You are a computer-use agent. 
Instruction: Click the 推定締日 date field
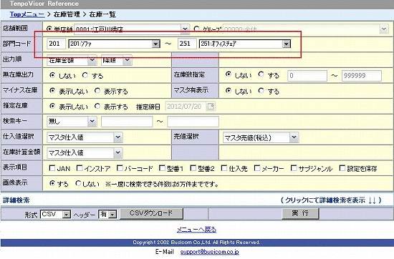point(186,106)
